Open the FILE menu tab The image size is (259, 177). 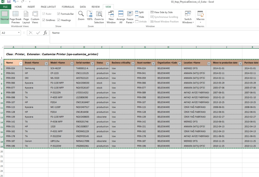5,7
